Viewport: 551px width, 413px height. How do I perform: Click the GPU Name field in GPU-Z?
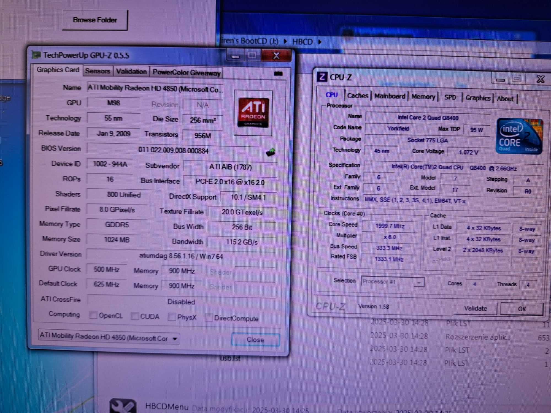coord(155,88)
